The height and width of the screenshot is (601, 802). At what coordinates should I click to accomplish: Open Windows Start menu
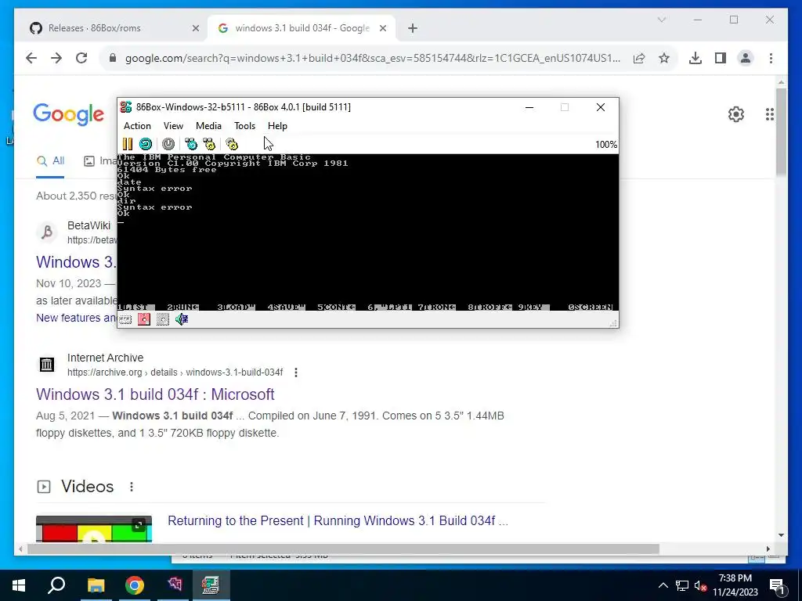point(19,585)
